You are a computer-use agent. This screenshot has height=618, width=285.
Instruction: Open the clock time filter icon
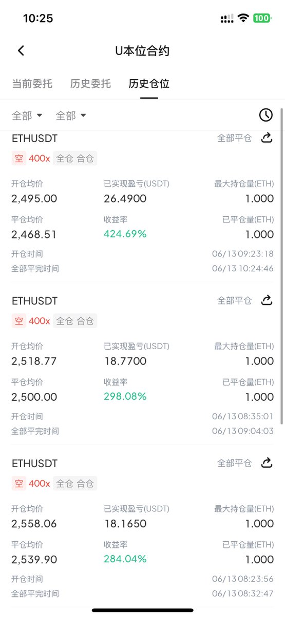point(265,115)
